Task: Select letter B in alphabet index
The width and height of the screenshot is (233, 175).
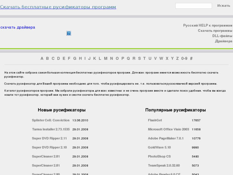Action: (47, 58)
